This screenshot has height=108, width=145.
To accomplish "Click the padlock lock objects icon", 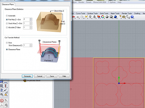I will [95, 17].
